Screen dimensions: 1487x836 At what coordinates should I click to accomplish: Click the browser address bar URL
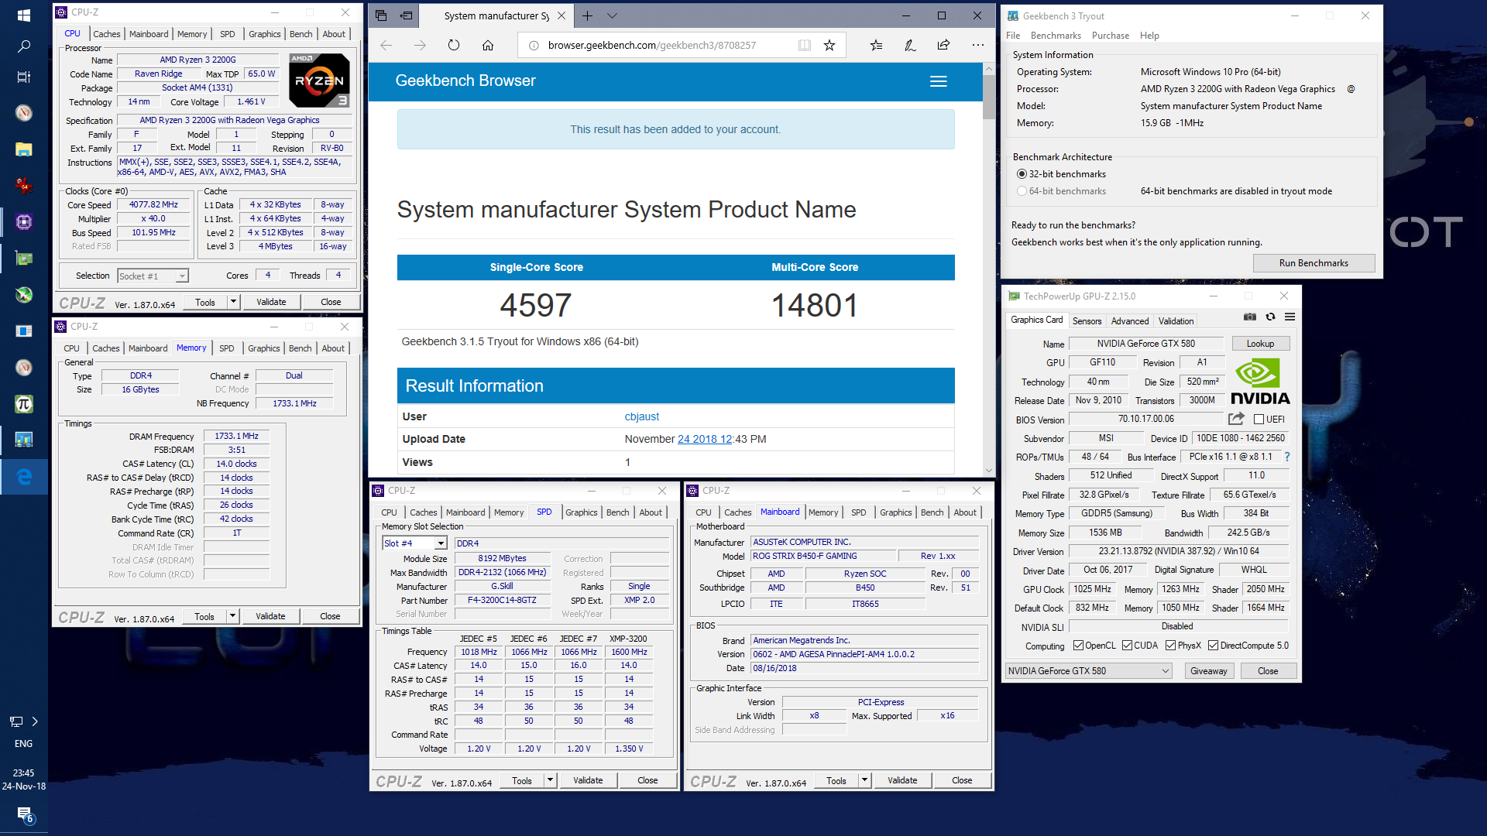coord(652,46)
